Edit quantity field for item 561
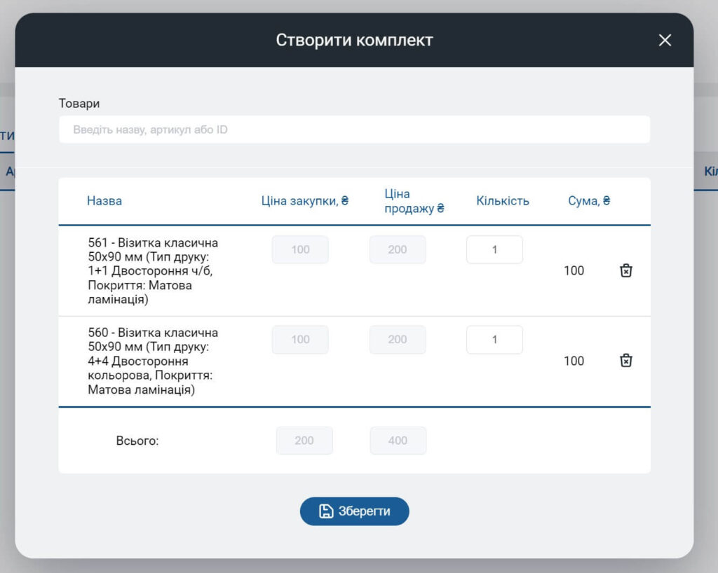 [x=494, y=249]
